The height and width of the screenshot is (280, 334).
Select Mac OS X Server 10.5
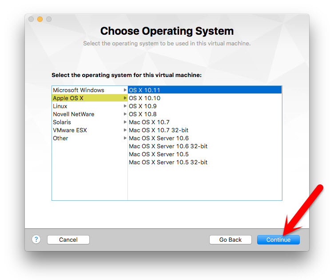click(x=205, y=154)
